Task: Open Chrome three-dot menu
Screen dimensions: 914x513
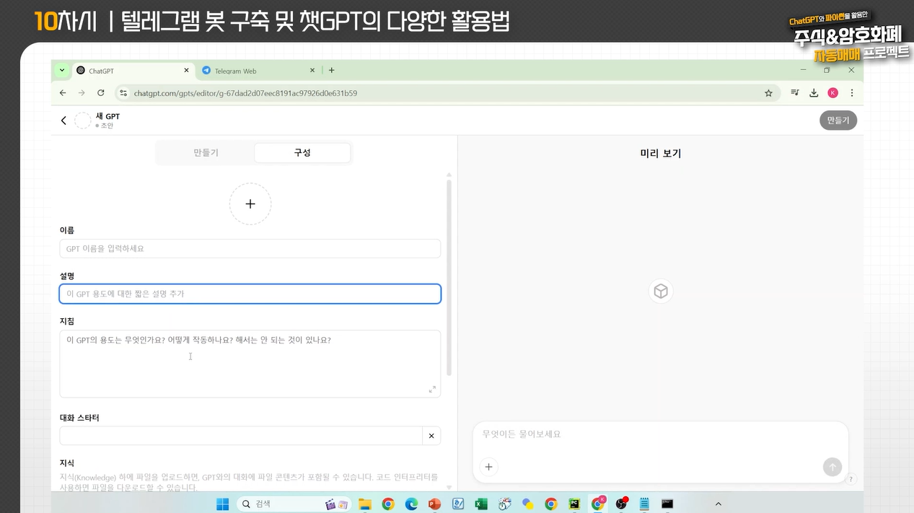Action: [852, 93]
